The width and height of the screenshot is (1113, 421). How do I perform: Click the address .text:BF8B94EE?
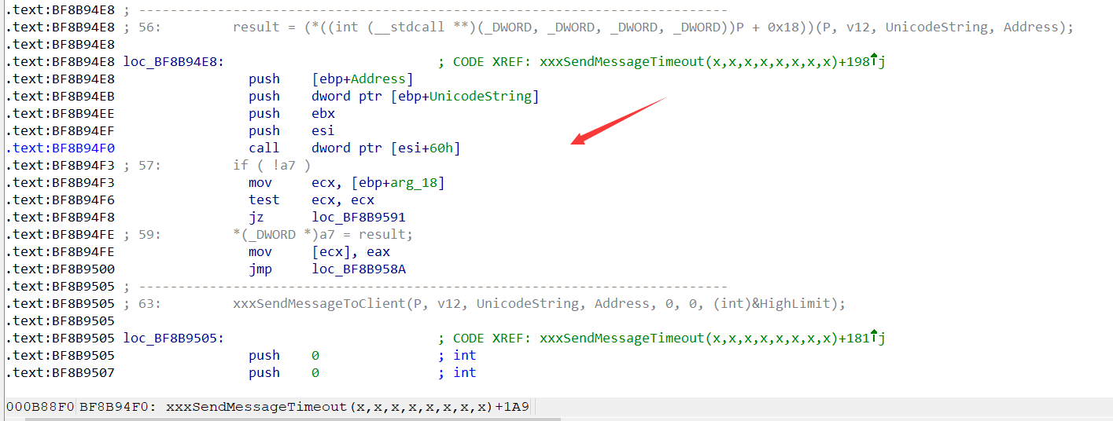(x=60, y=113)
